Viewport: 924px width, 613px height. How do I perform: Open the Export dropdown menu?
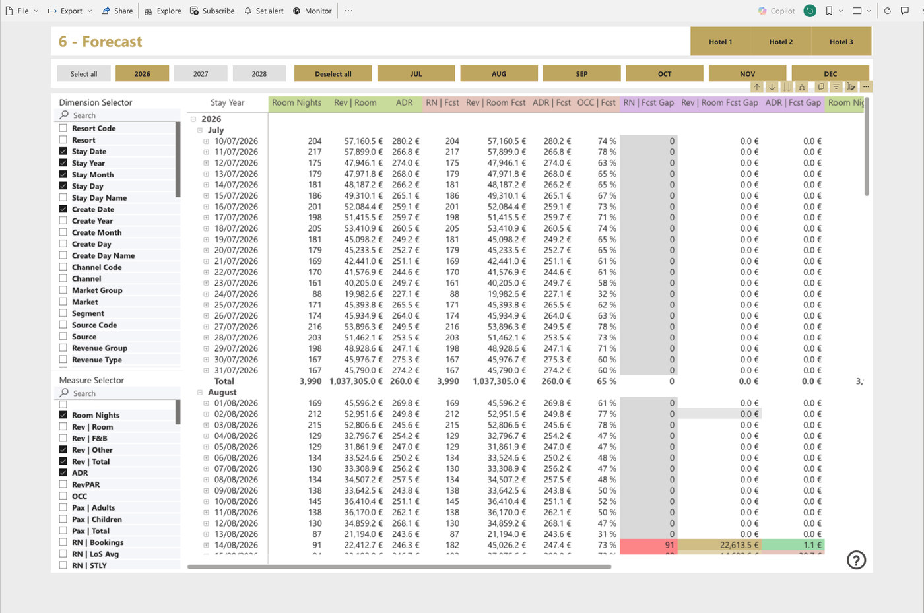click(69, 11)
